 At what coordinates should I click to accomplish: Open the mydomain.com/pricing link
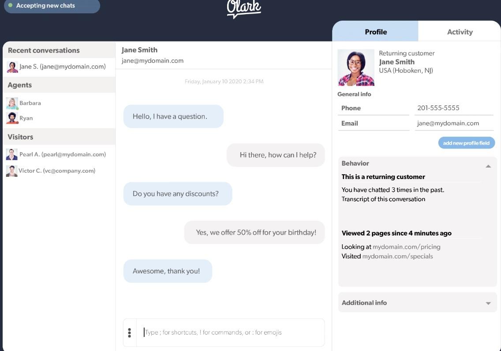coord(406,247)
